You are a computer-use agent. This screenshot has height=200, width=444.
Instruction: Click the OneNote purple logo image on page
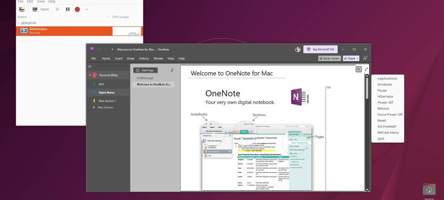pos(300,97)
